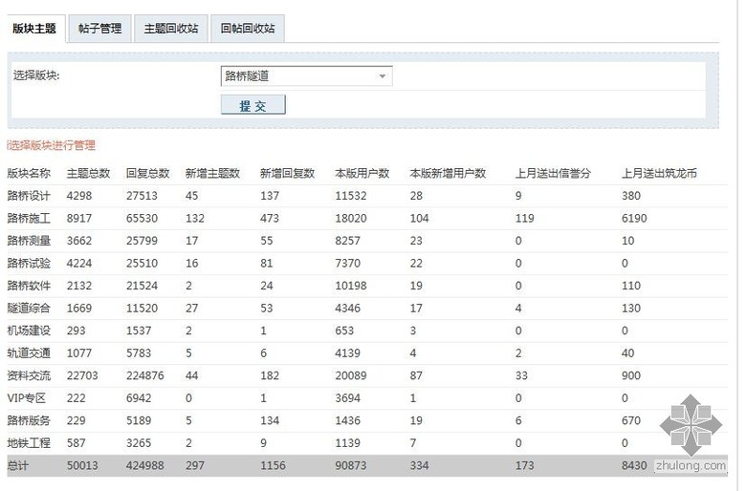Go to the 主题回收站 tab
The width and height of the screenshot is (746, 491).
click(171, 29)
